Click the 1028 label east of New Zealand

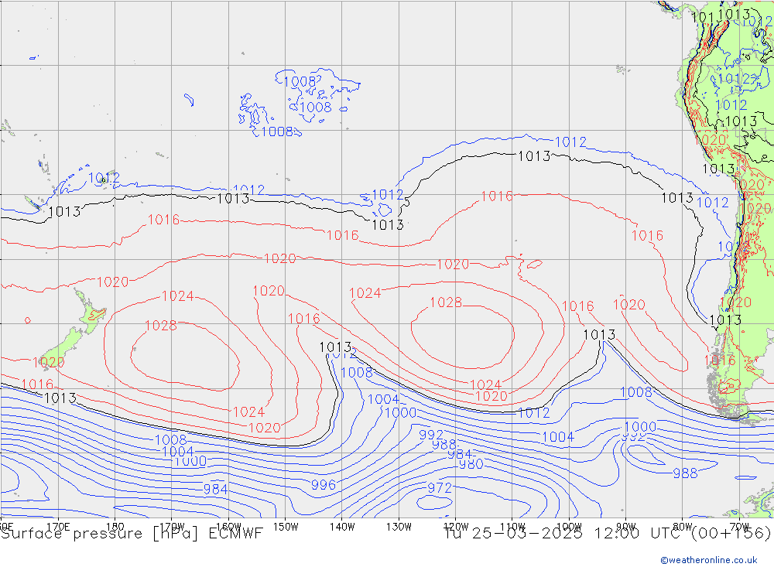161,326
